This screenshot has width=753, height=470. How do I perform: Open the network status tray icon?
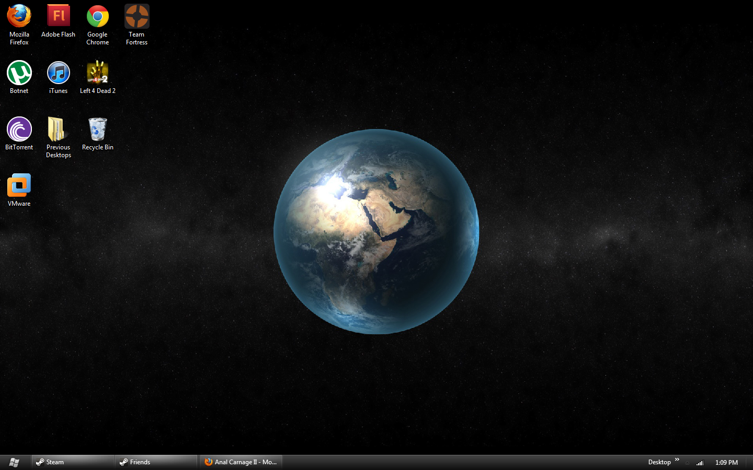click(700, 462)
